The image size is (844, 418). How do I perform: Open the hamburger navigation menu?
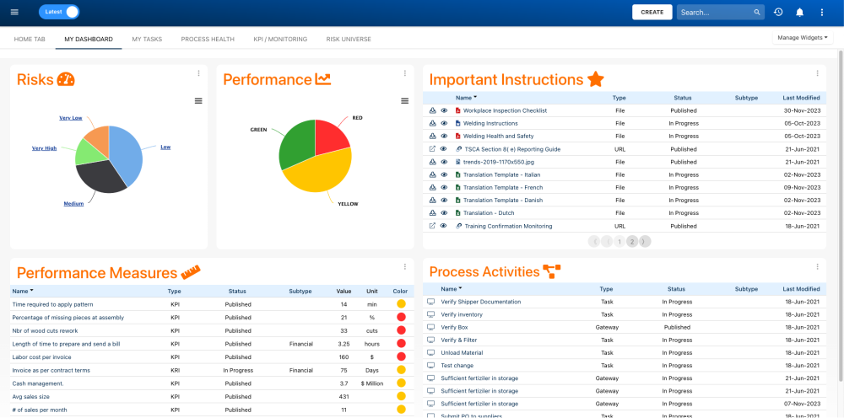14,12
